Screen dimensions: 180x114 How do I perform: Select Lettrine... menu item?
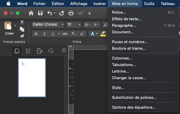pyautogui.click(x=143, y=71)
